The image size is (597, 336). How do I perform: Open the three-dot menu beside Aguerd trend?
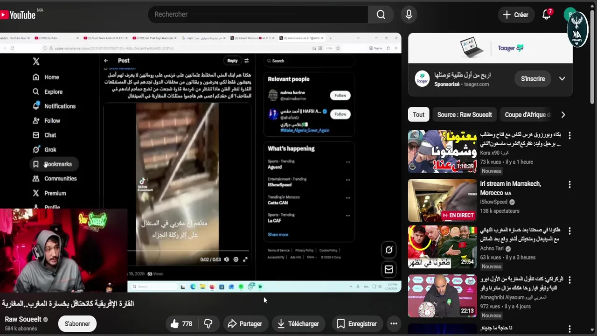click(348, 162)
